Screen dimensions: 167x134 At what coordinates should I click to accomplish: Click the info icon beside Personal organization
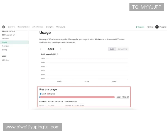coord(14,35)
